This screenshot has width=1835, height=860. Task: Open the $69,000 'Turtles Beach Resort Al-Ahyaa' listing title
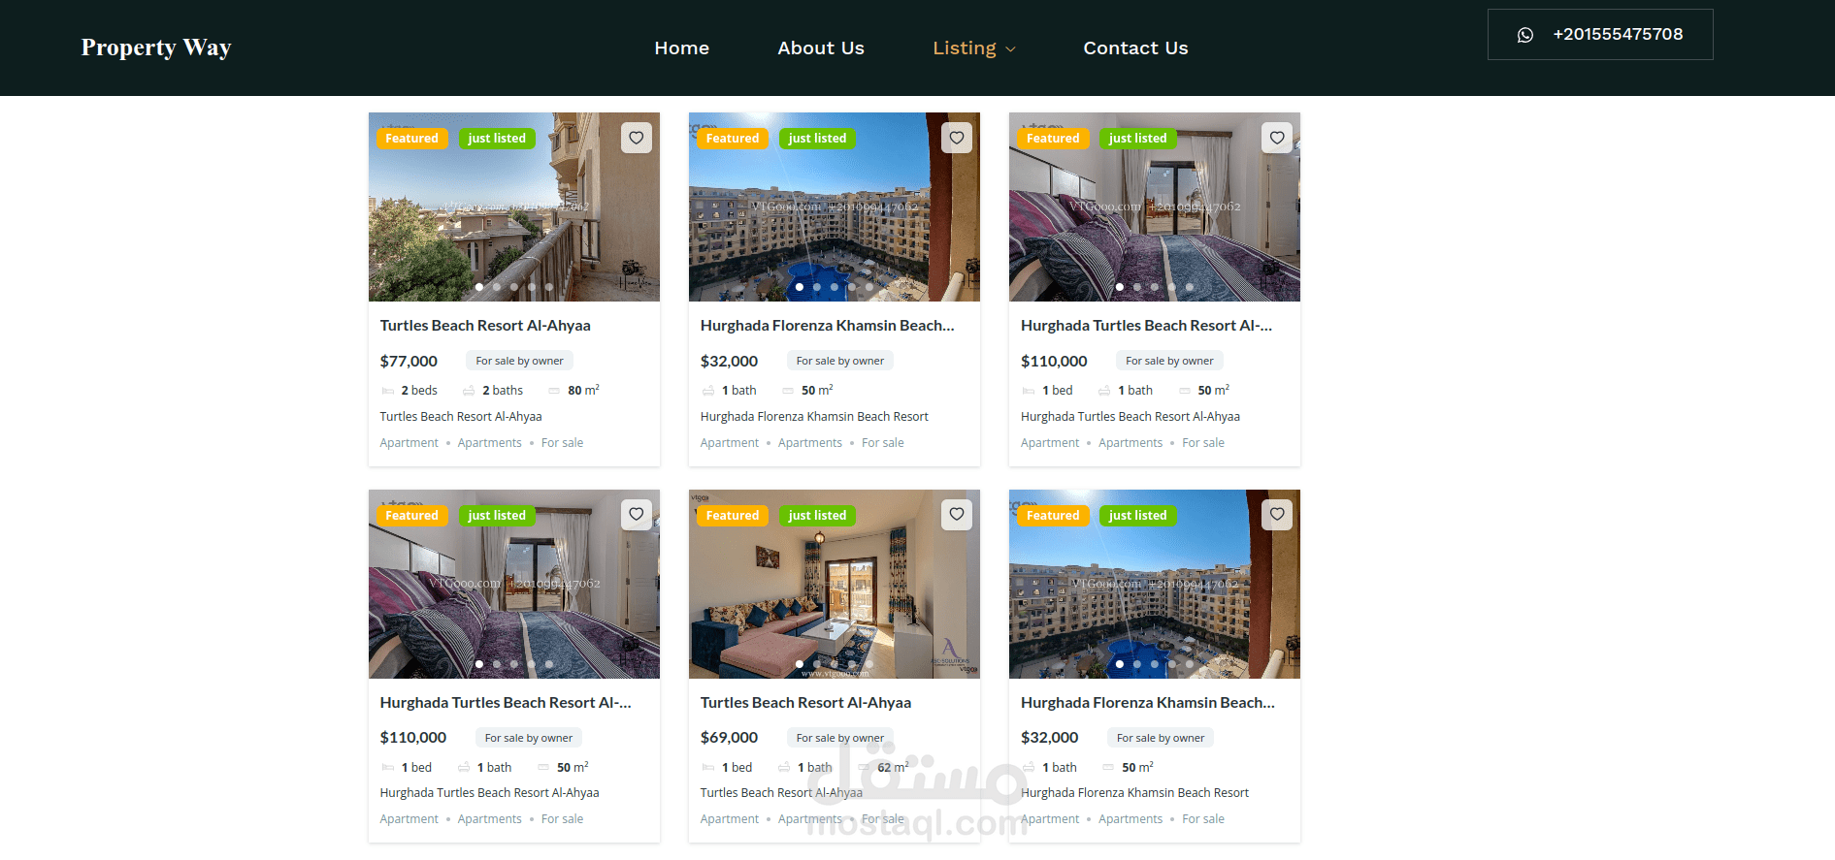(805, 703)
